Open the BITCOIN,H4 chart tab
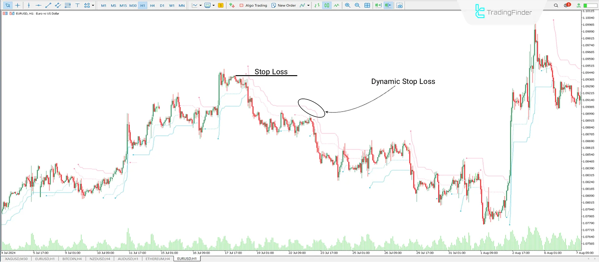The height and width of the screenshot is (262, 599). click(x=72, y=259)
